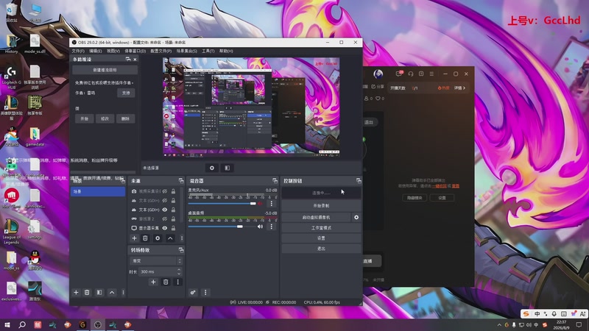
Task: Click 开始录制 button
Action: pos(321,206)
